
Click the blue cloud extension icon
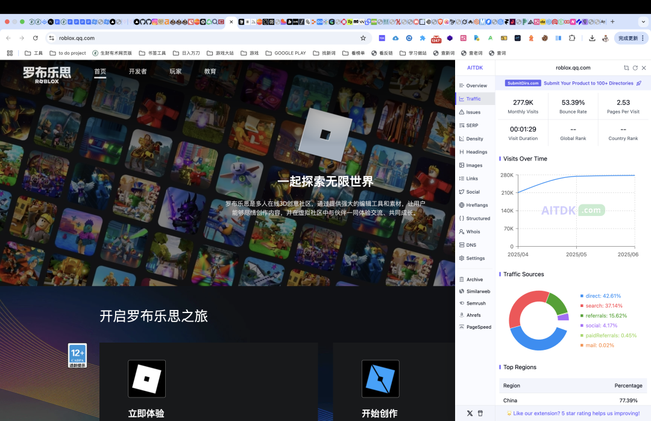point(395,38)
